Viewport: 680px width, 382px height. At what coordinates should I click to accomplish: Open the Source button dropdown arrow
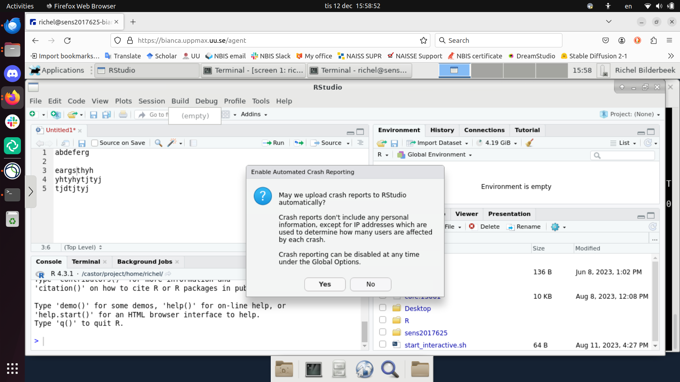pos(348,143)
